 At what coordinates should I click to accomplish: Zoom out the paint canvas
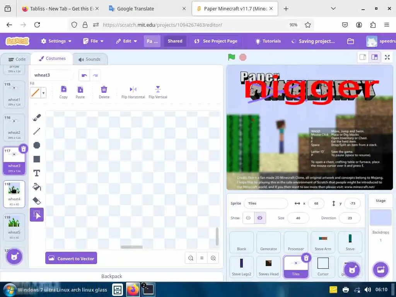pos(191,258)
